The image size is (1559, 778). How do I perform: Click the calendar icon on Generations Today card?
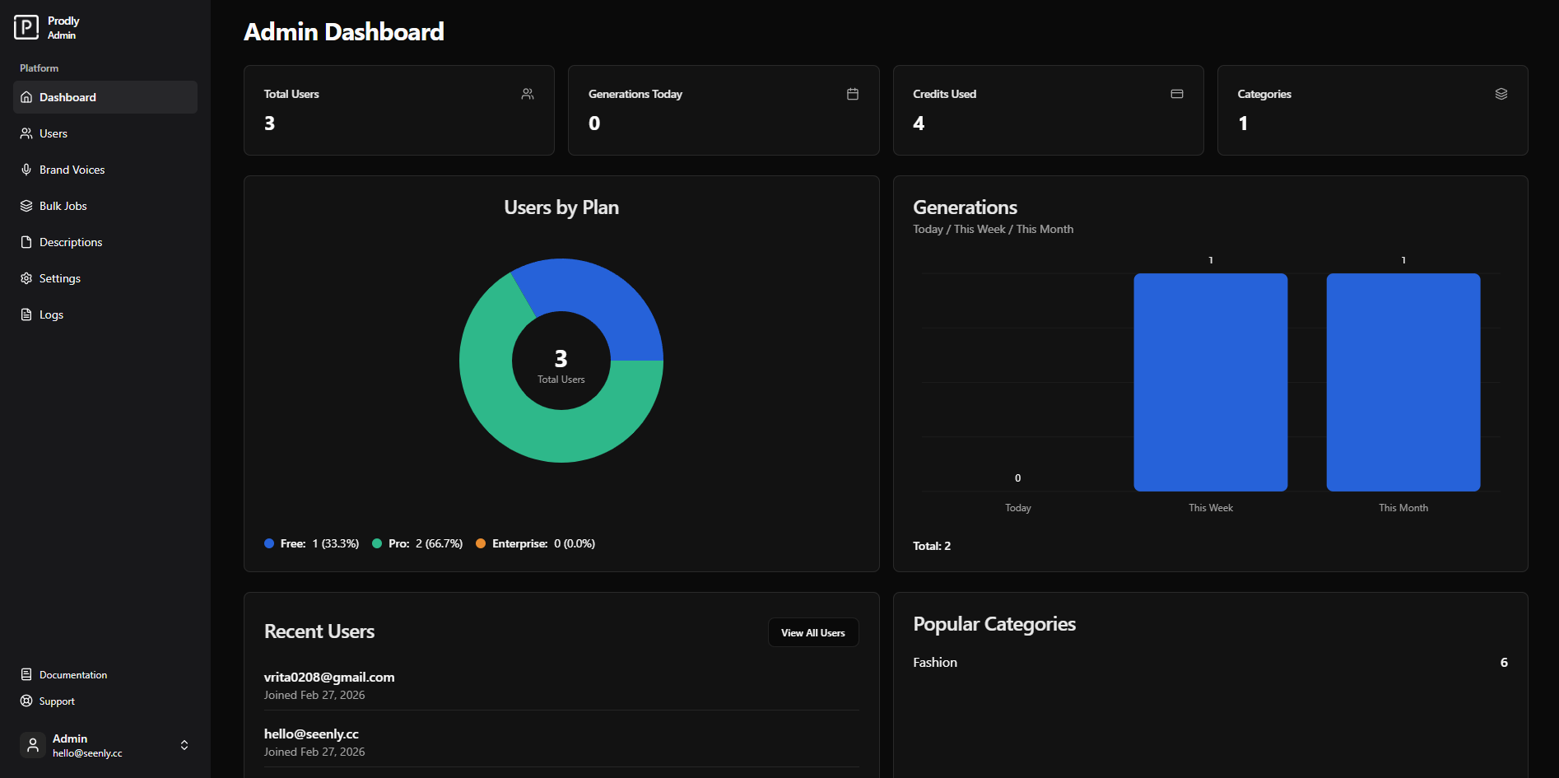tap(852, 93)
